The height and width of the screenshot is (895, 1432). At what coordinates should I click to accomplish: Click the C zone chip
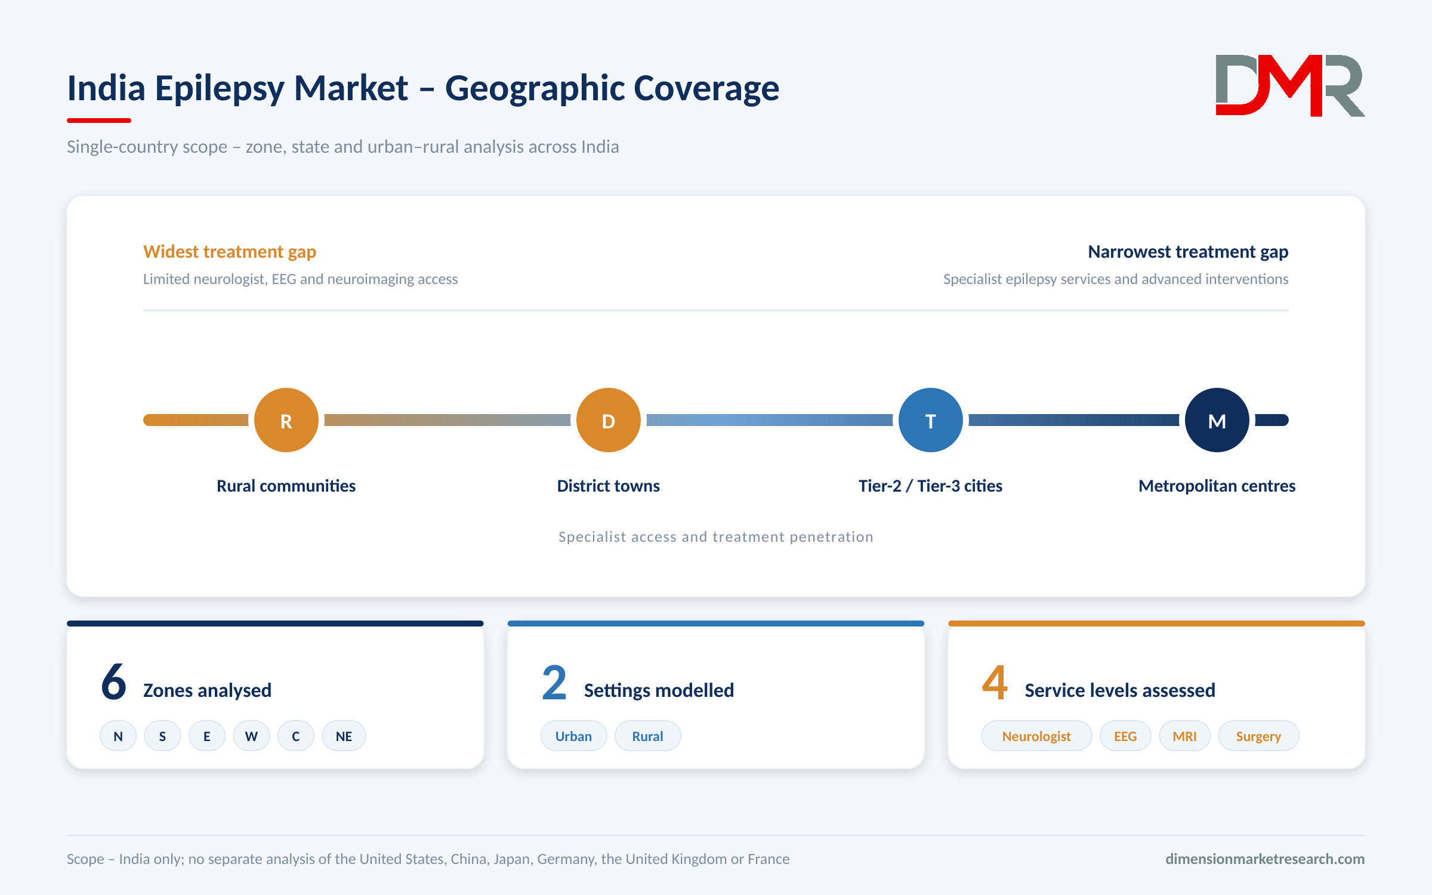click(296, 736)
